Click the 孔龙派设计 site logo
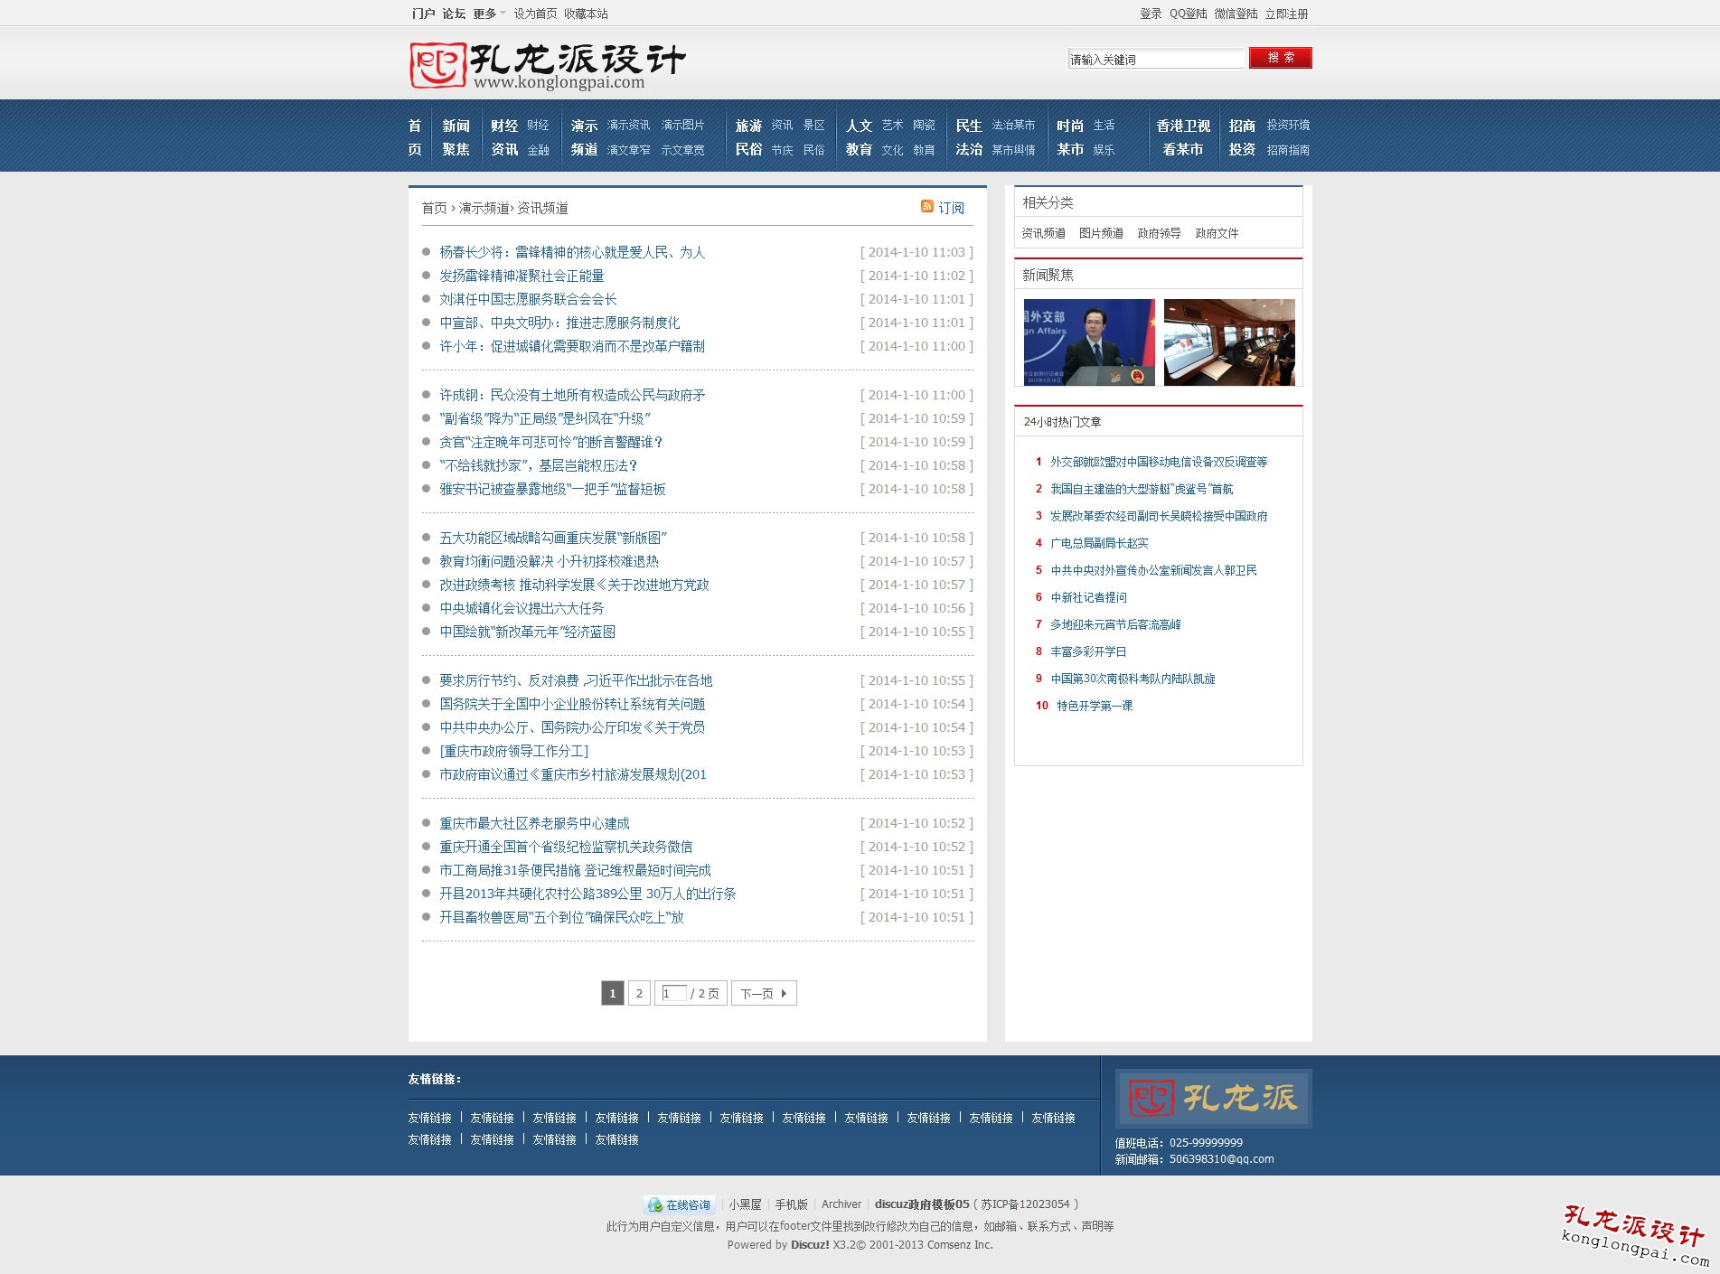Image resolution: width=1720 pixels, height=1274 pixels. [x=548, y=65]
